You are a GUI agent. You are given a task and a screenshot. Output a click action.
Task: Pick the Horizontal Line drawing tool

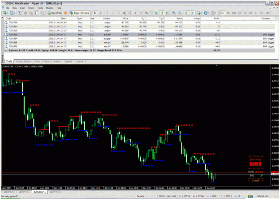point(113,13)
